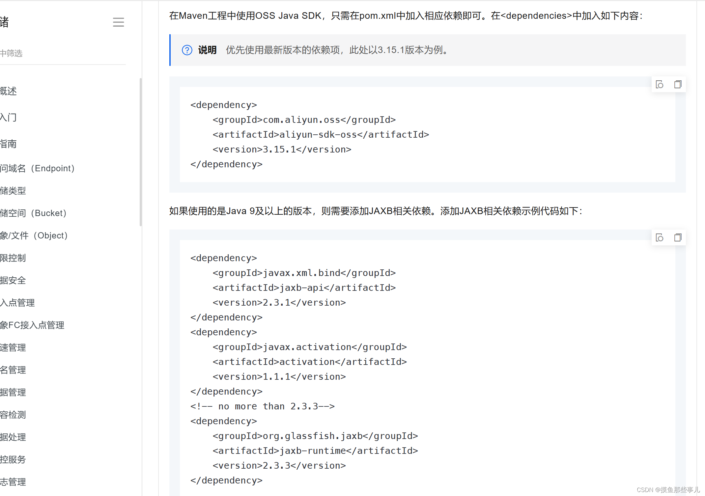Open the 据安全 sidebar item
This screenshot has width=705, height=496.
coord(13,280)
